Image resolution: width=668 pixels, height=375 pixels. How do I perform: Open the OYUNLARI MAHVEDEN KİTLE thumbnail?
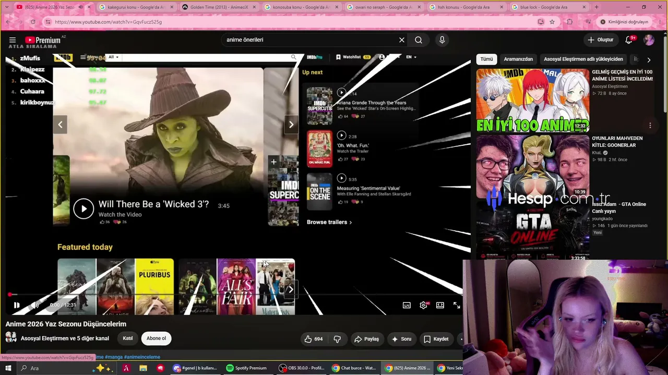pos(532,166)
